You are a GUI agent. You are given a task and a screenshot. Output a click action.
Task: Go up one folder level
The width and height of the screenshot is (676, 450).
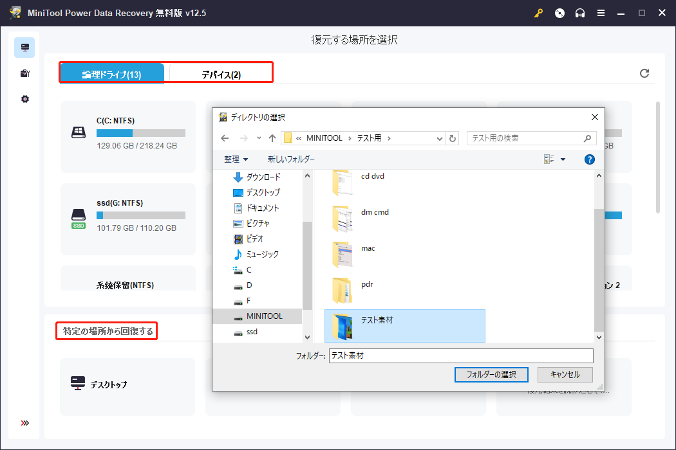(272, 138)
